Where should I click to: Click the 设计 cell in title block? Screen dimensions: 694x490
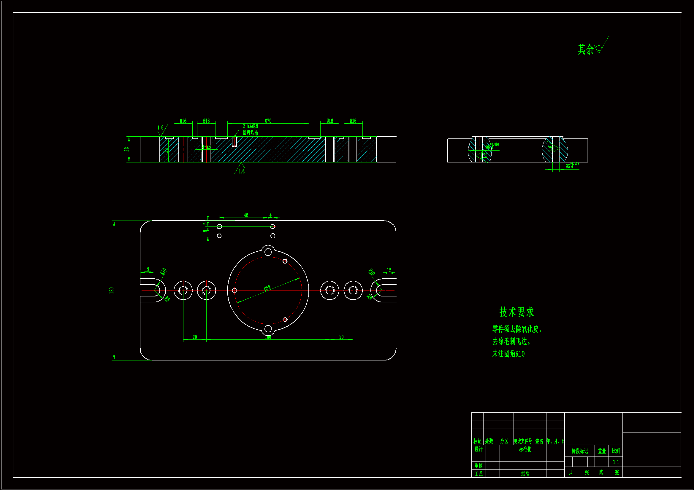coord(478,449)
